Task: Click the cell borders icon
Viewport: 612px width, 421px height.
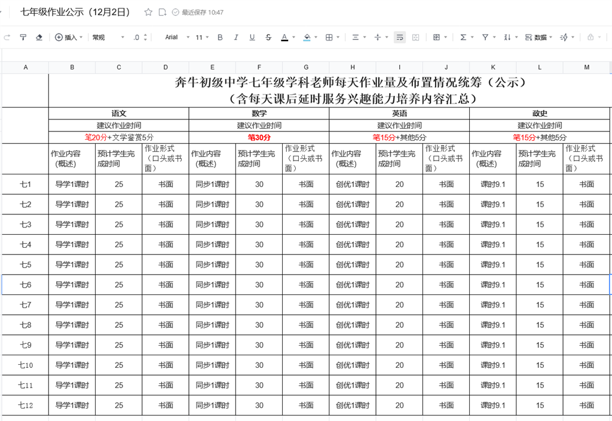Action: tap(329, 38)
